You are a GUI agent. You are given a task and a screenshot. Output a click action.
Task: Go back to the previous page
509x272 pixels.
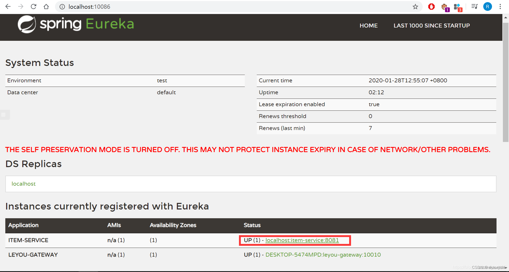pyautogui.click(x=8, y=7)
